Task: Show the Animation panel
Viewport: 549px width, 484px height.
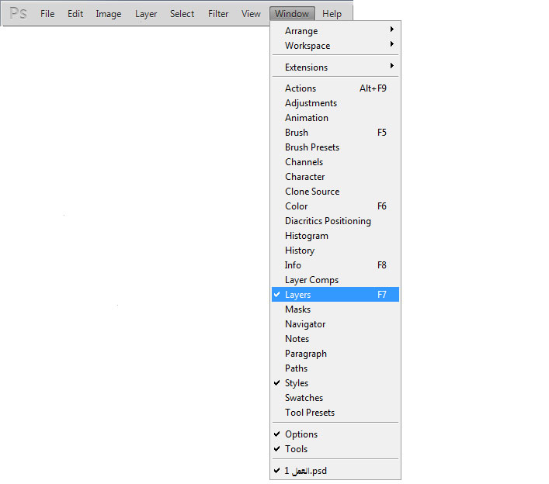Action: [335, 117]
